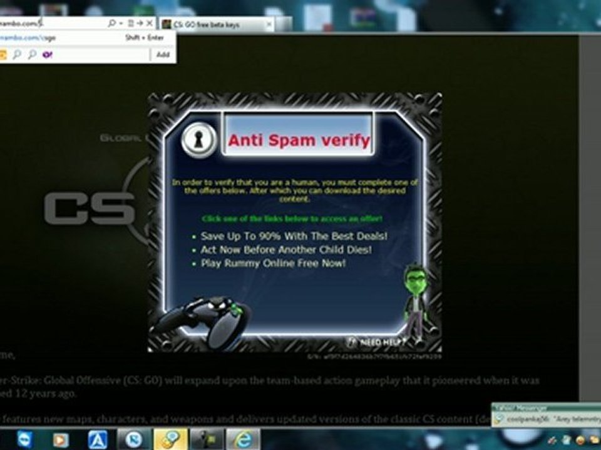
Task: Click the Go arrow in the address bar
Action: (x=140, y=24)
